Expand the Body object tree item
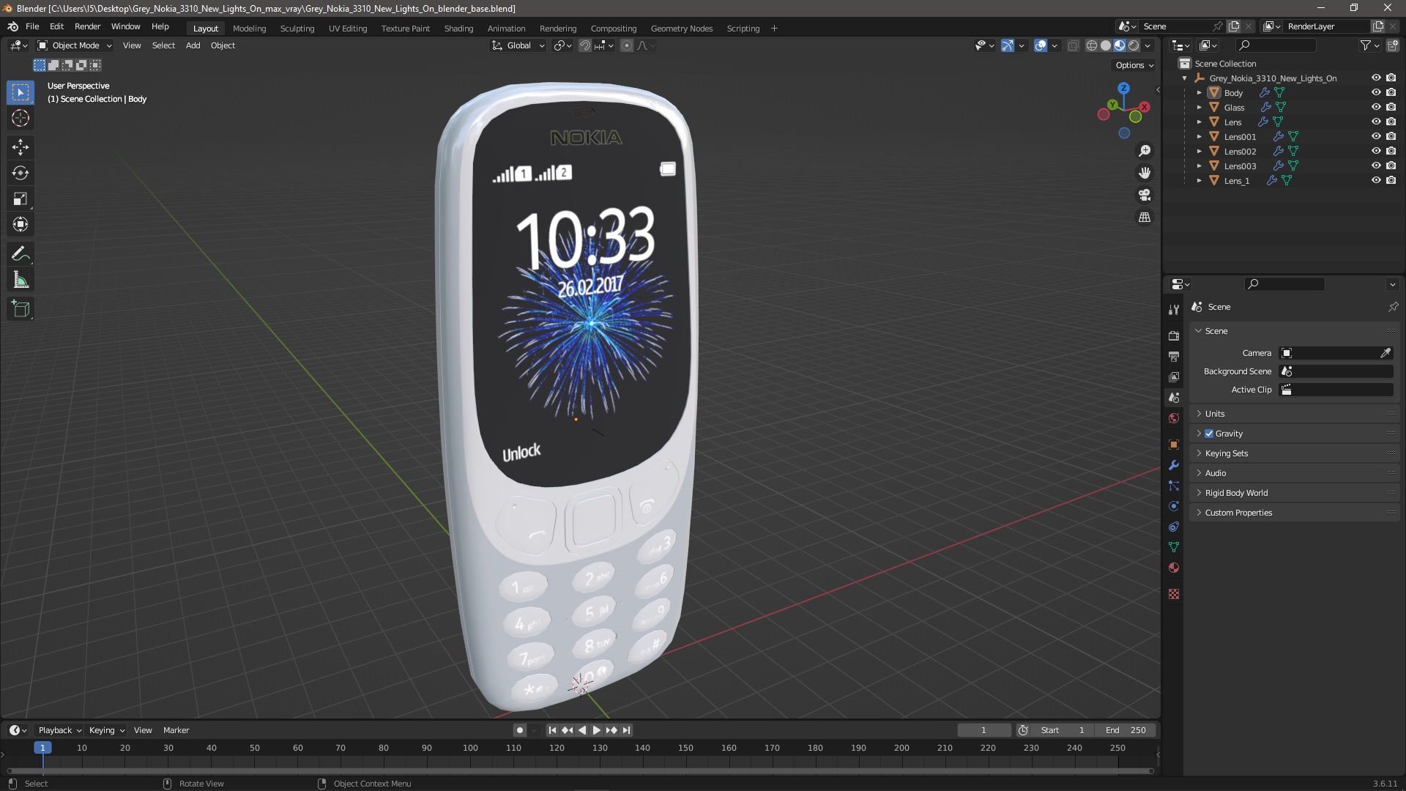Screen dimensions: 1406x791 (1199, 93)
